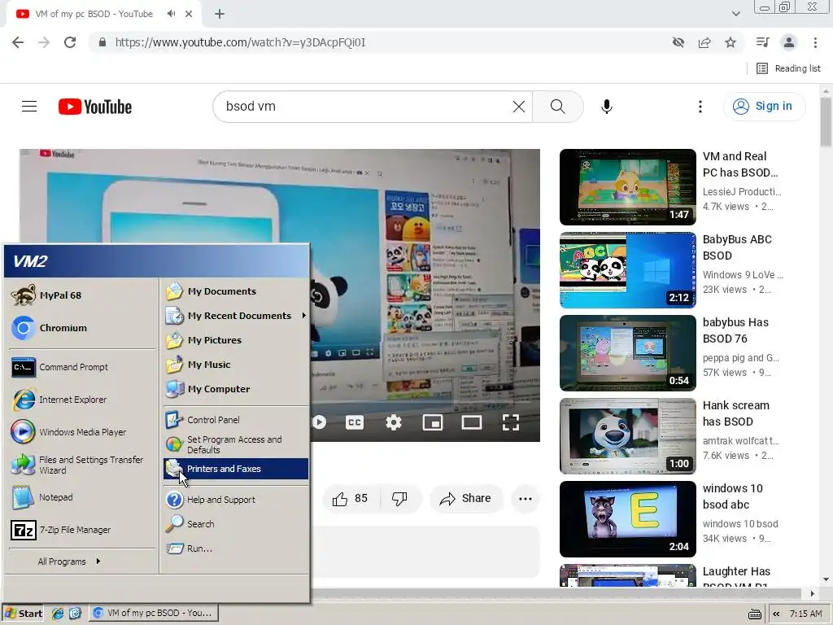Share the video
The width and height of the screenshot is (833, 625).
pos(466,499)
